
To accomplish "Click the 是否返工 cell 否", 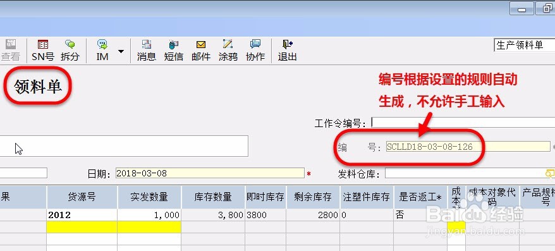I will 420,215.
